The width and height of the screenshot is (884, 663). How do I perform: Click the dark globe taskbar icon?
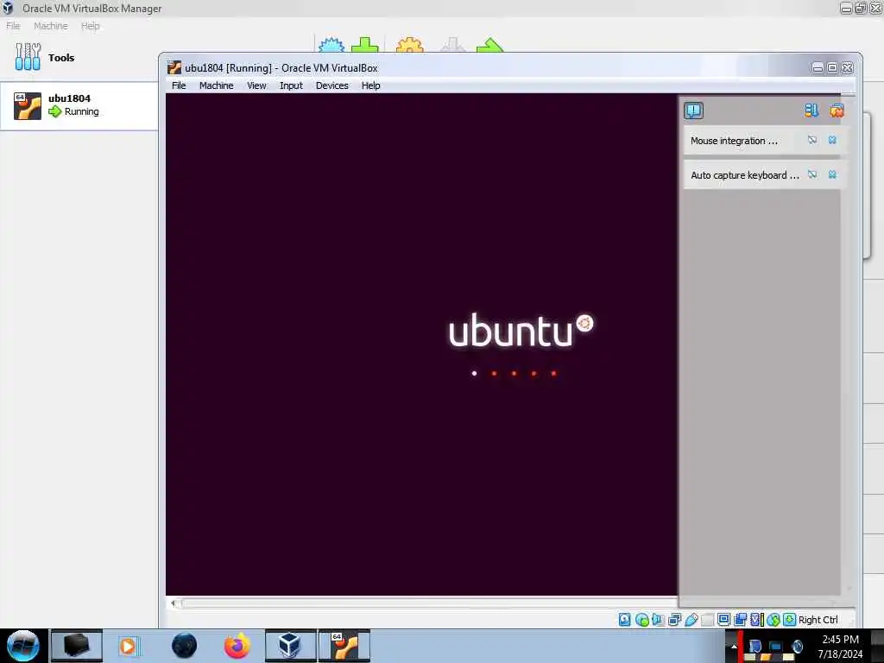point(184,646)
